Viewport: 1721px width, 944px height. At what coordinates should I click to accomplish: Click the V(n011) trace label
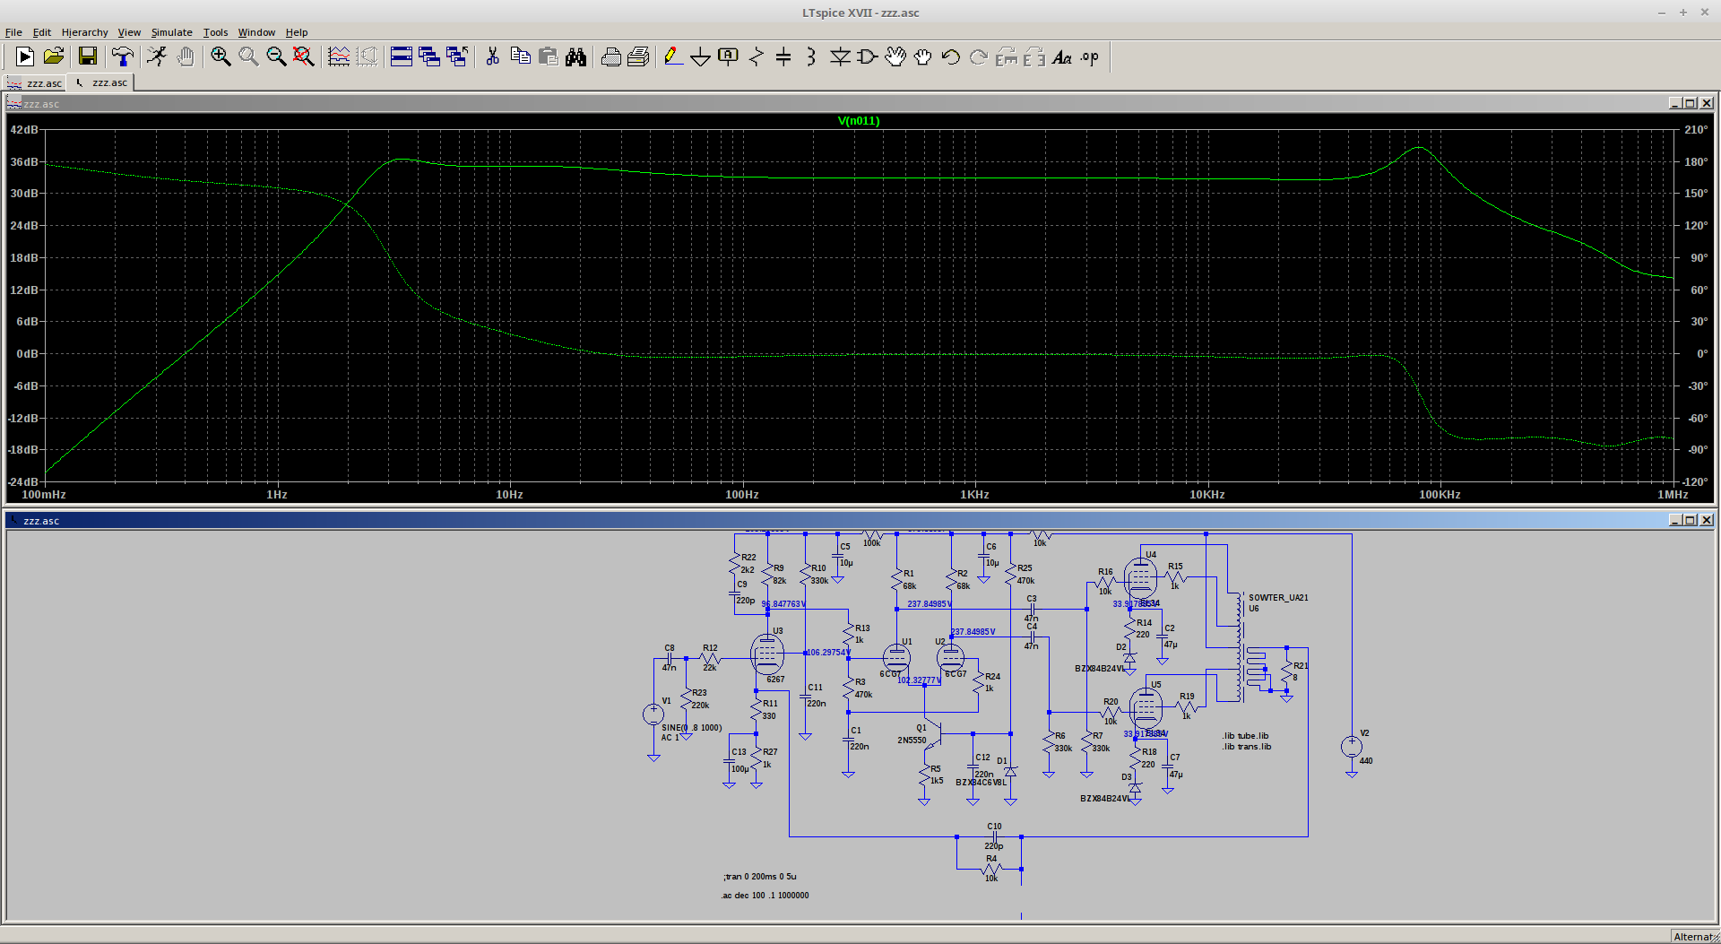[x=859, y=121]
